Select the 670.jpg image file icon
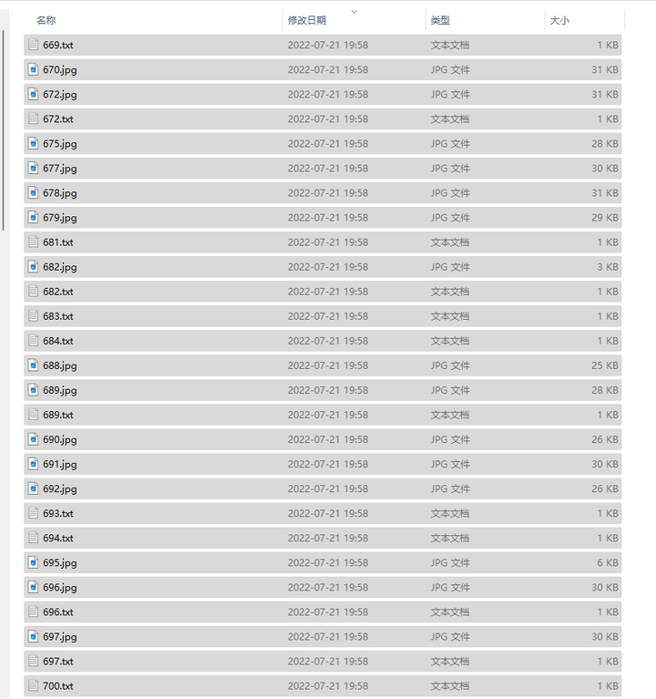 click(x=34, y=69)
